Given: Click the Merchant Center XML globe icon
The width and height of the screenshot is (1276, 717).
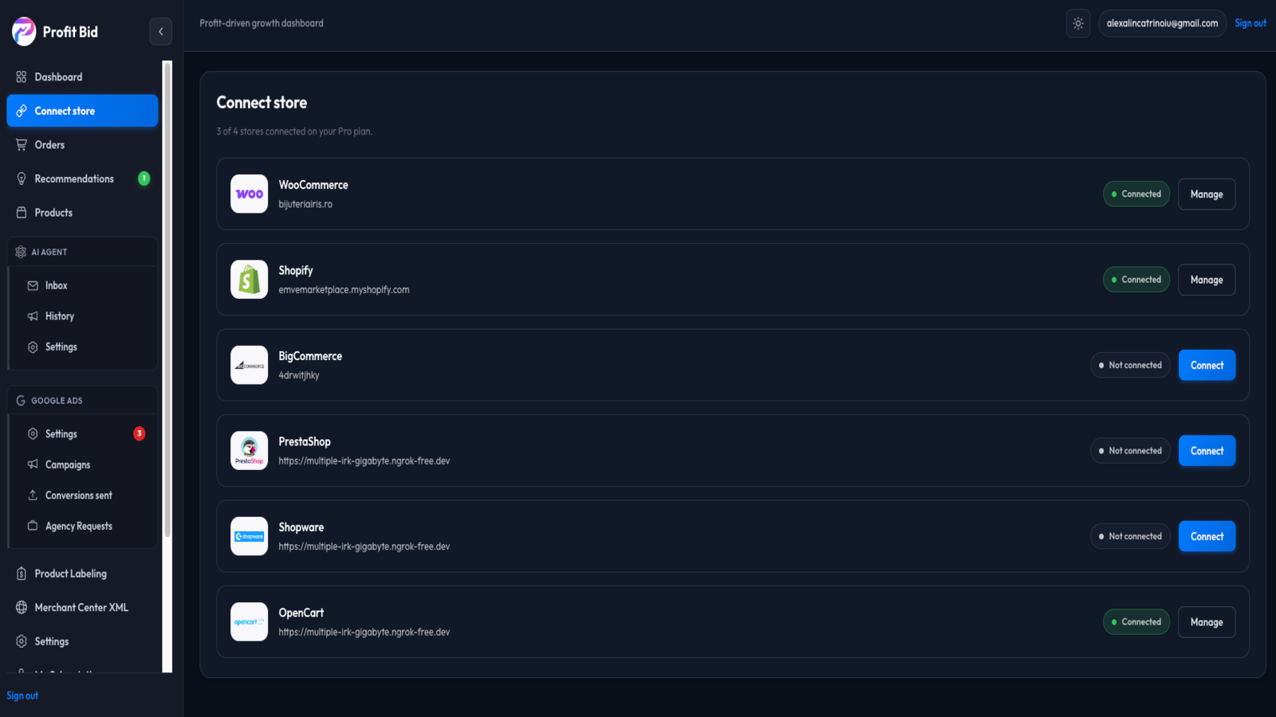Looking at the screenshot, I should [x=22, y=607].
